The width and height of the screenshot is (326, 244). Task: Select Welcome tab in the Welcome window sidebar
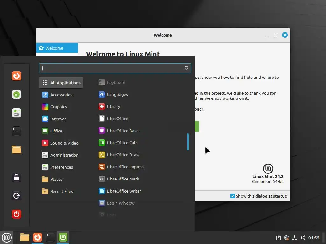(x=57, y=48)
